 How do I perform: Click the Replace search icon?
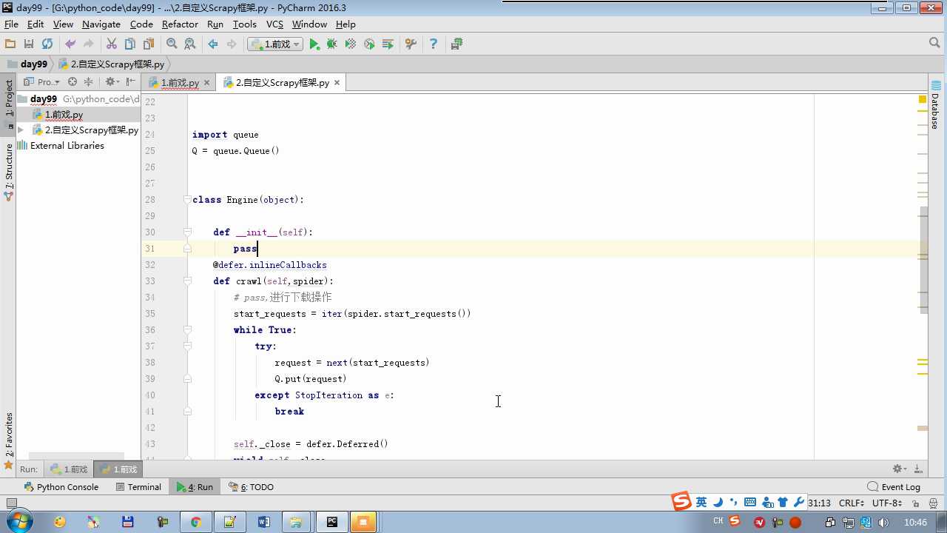190,44
